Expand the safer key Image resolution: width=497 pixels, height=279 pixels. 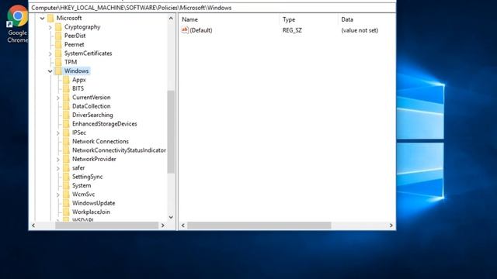(x=58, y=168)
